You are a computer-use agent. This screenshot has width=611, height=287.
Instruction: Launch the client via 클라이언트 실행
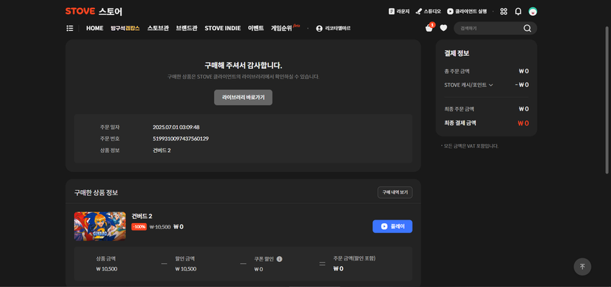(467, 11)
